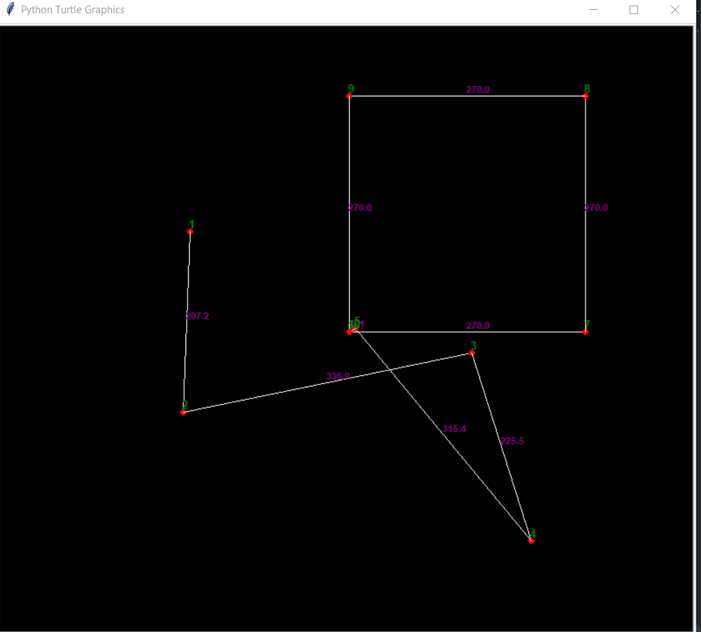
Task: Click the green point label '3'
Action: coord(474,345)
